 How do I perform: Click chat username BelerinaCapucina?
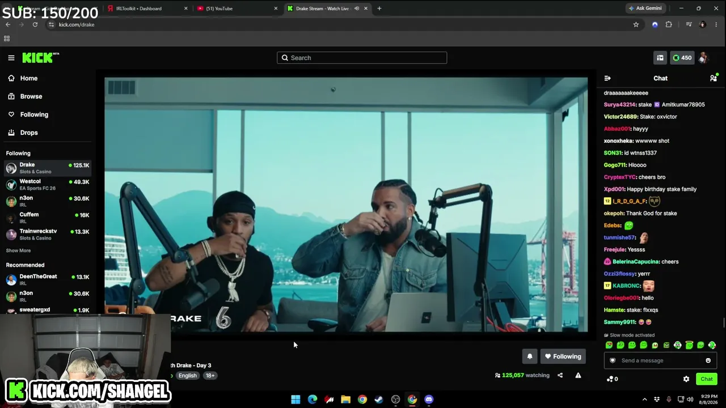(x=636, y=262)
